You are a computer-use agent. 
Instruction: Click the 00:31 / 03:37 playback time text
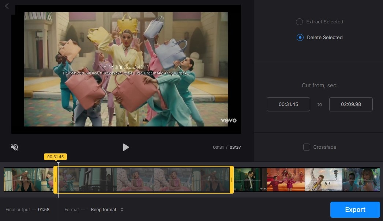click(x=227, y=147)
